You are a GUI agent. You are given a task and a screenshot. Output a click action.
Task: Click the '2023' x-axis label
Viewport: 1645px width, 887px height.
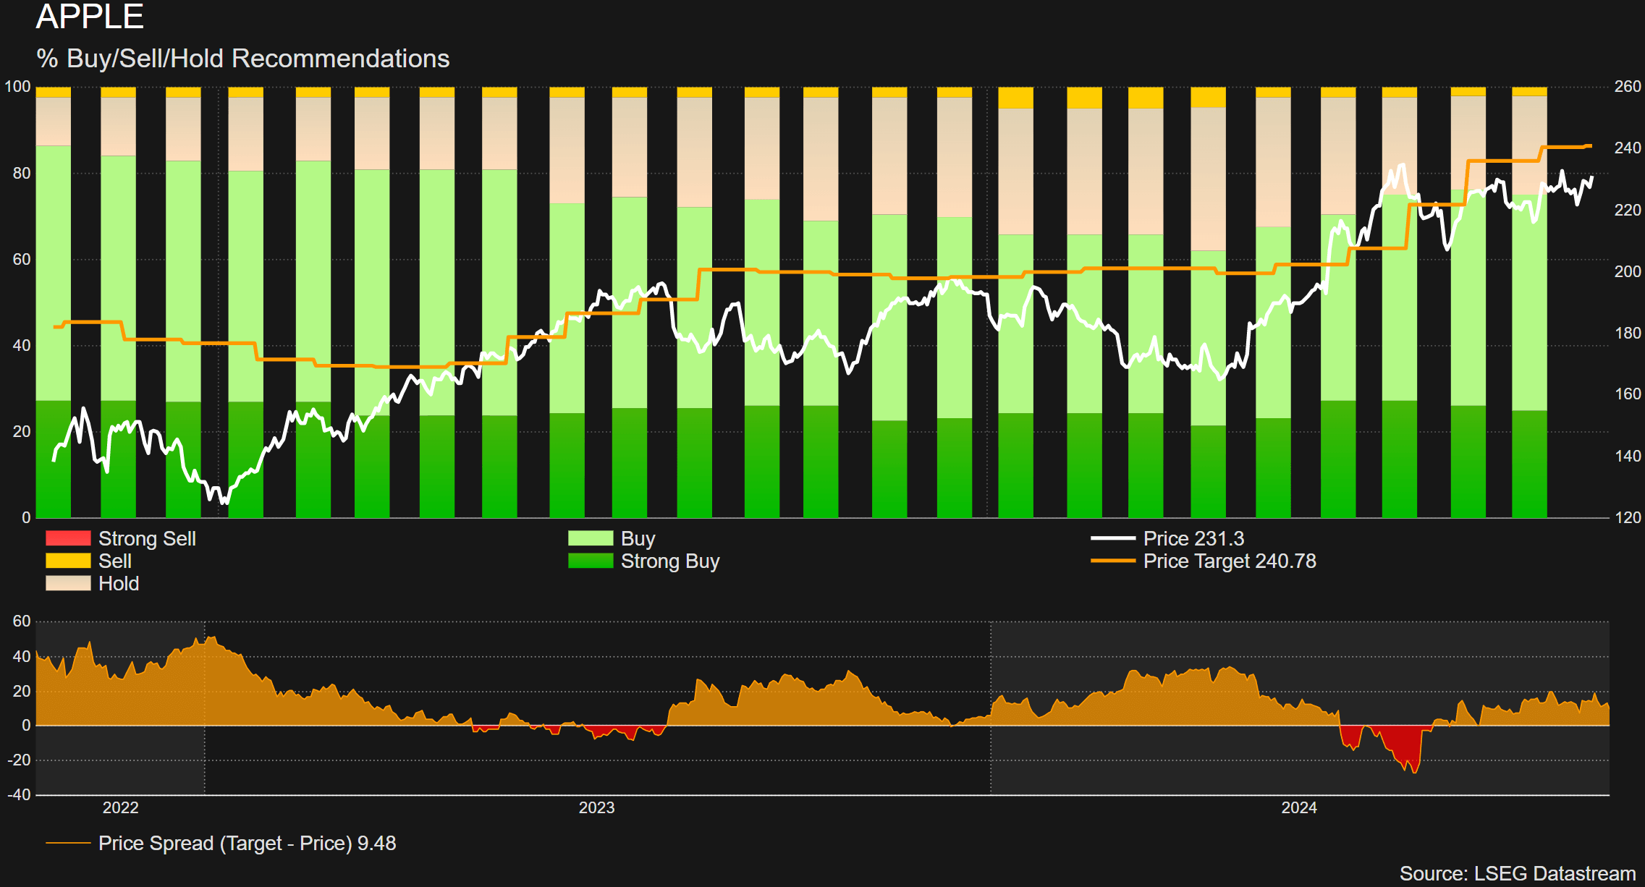pyautogui.click(x=596, y=808)
